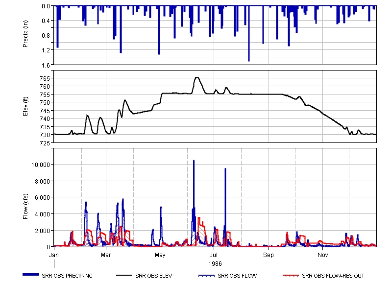The height and width of the screenshot is (307, 392).
Task: Click the largest precipitation bar in August
Action: pyautogui.click(x=249, y=33)
